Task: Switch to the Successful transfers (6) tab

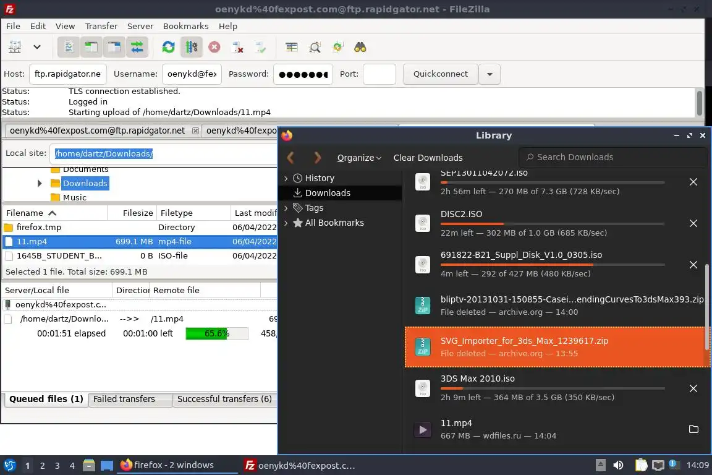Action: (x=224, y=399)
